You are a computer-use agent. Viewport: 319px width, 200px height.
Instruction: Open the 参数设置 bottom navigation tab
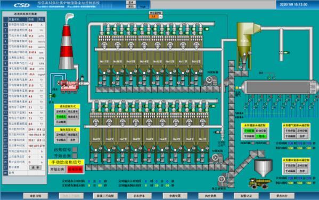pyautogui.click(x=175, y=196)
